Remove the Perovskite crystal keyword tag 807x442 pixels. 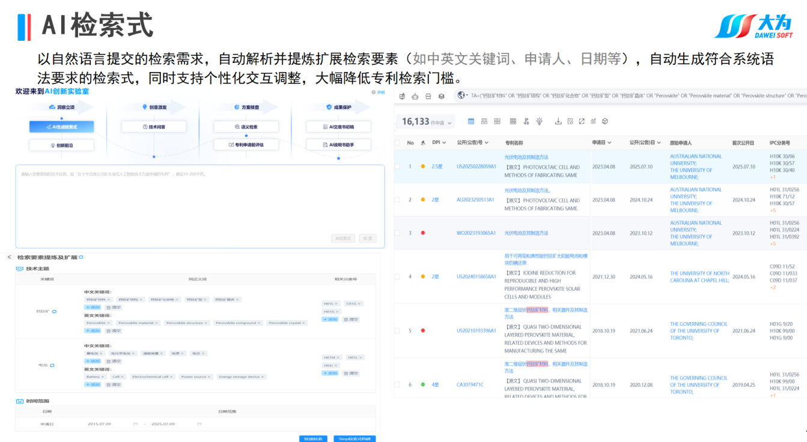[304, 323]
